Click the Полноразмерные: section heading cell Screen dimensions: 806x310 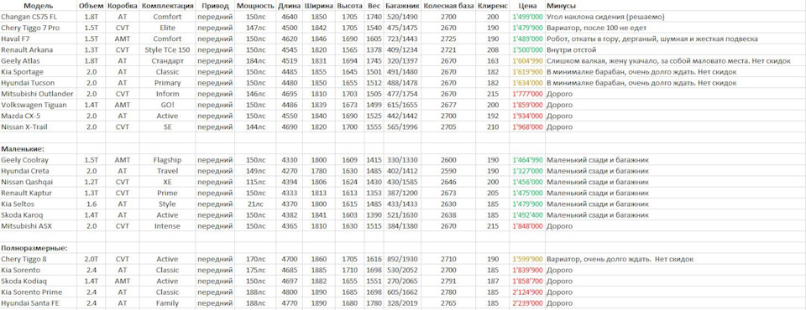tap(38, 248)
